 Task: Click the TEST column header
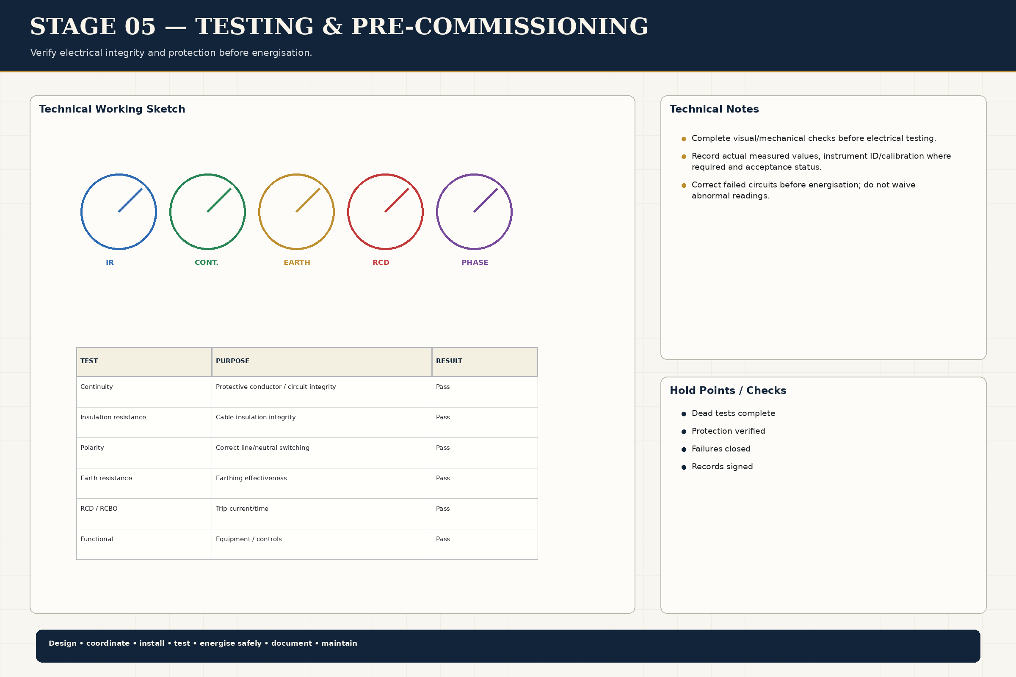click(x=144, y=362)
